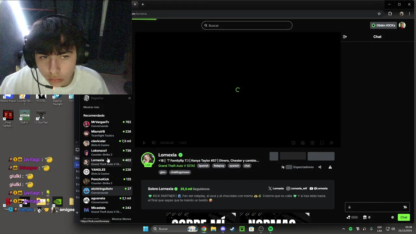Image resolution: width=416 pixels, height=234 pixels.
Task: View Espectadores viewer count
Action: point(297,167)
